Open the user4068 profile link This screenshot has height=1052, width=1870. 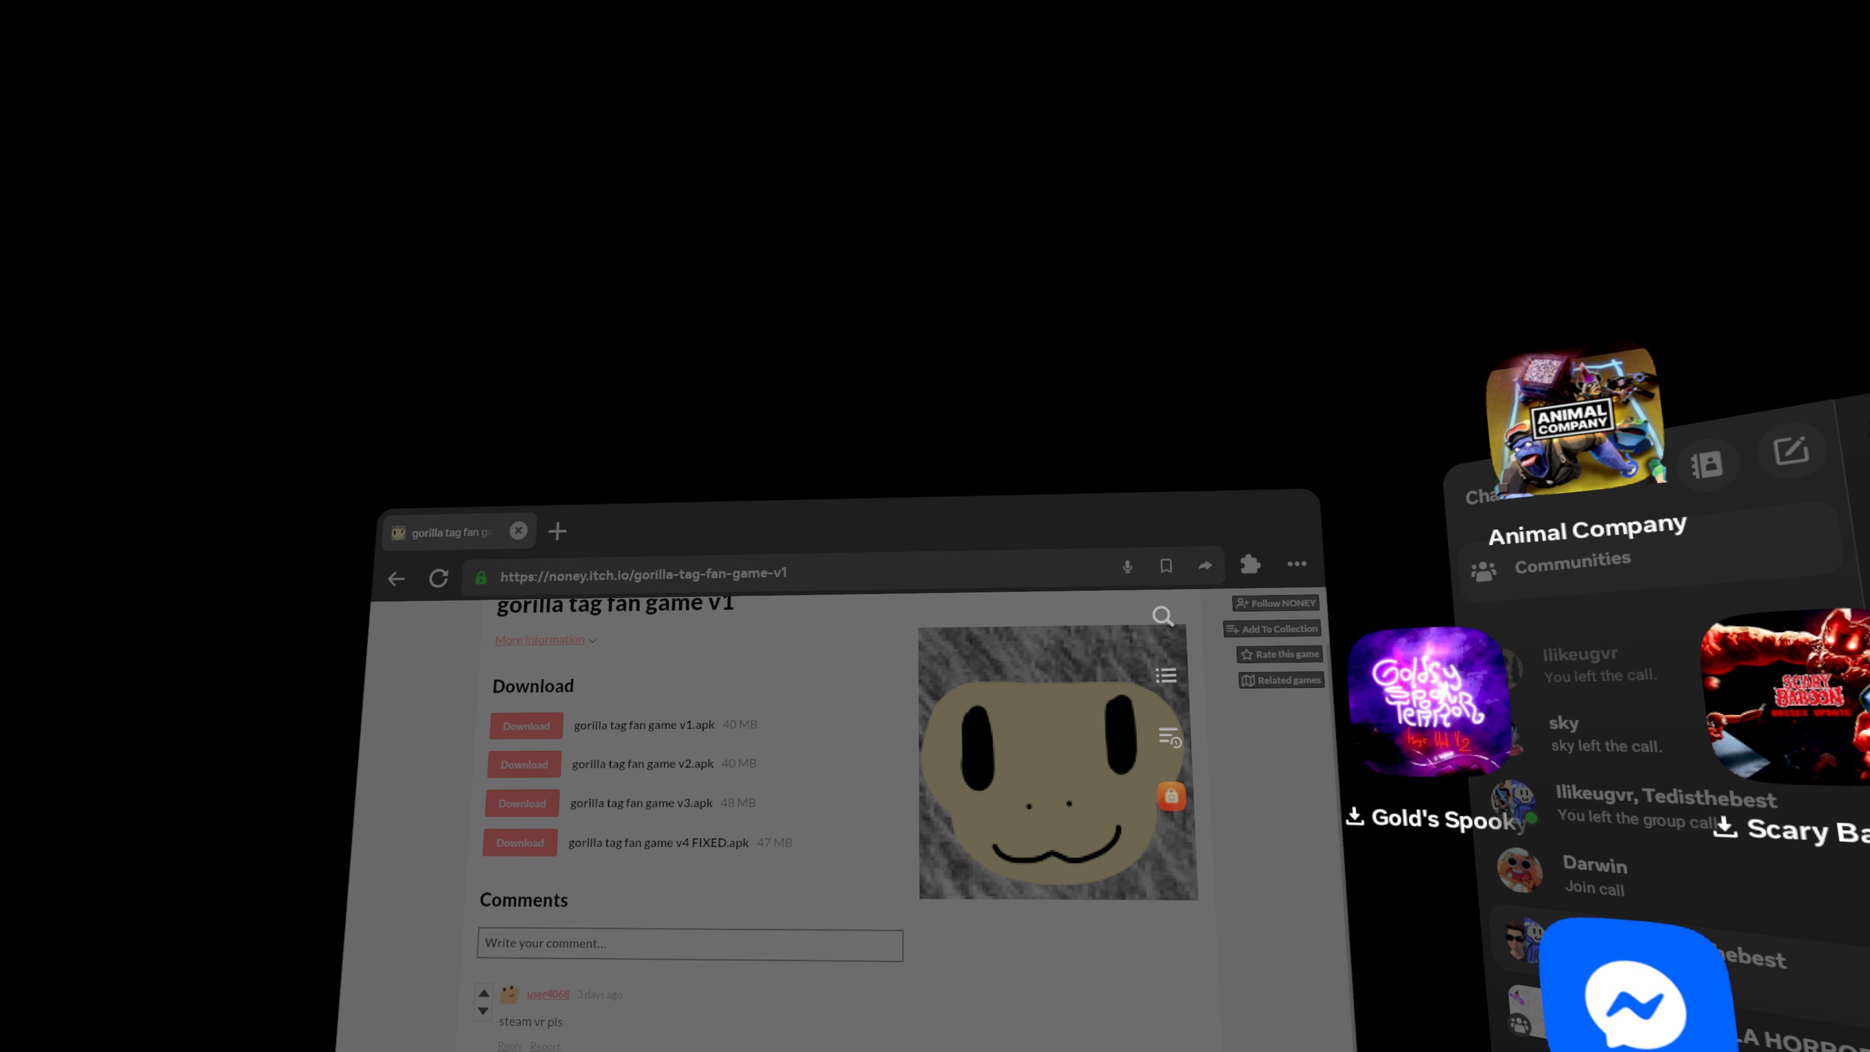[x=548, y=995]
